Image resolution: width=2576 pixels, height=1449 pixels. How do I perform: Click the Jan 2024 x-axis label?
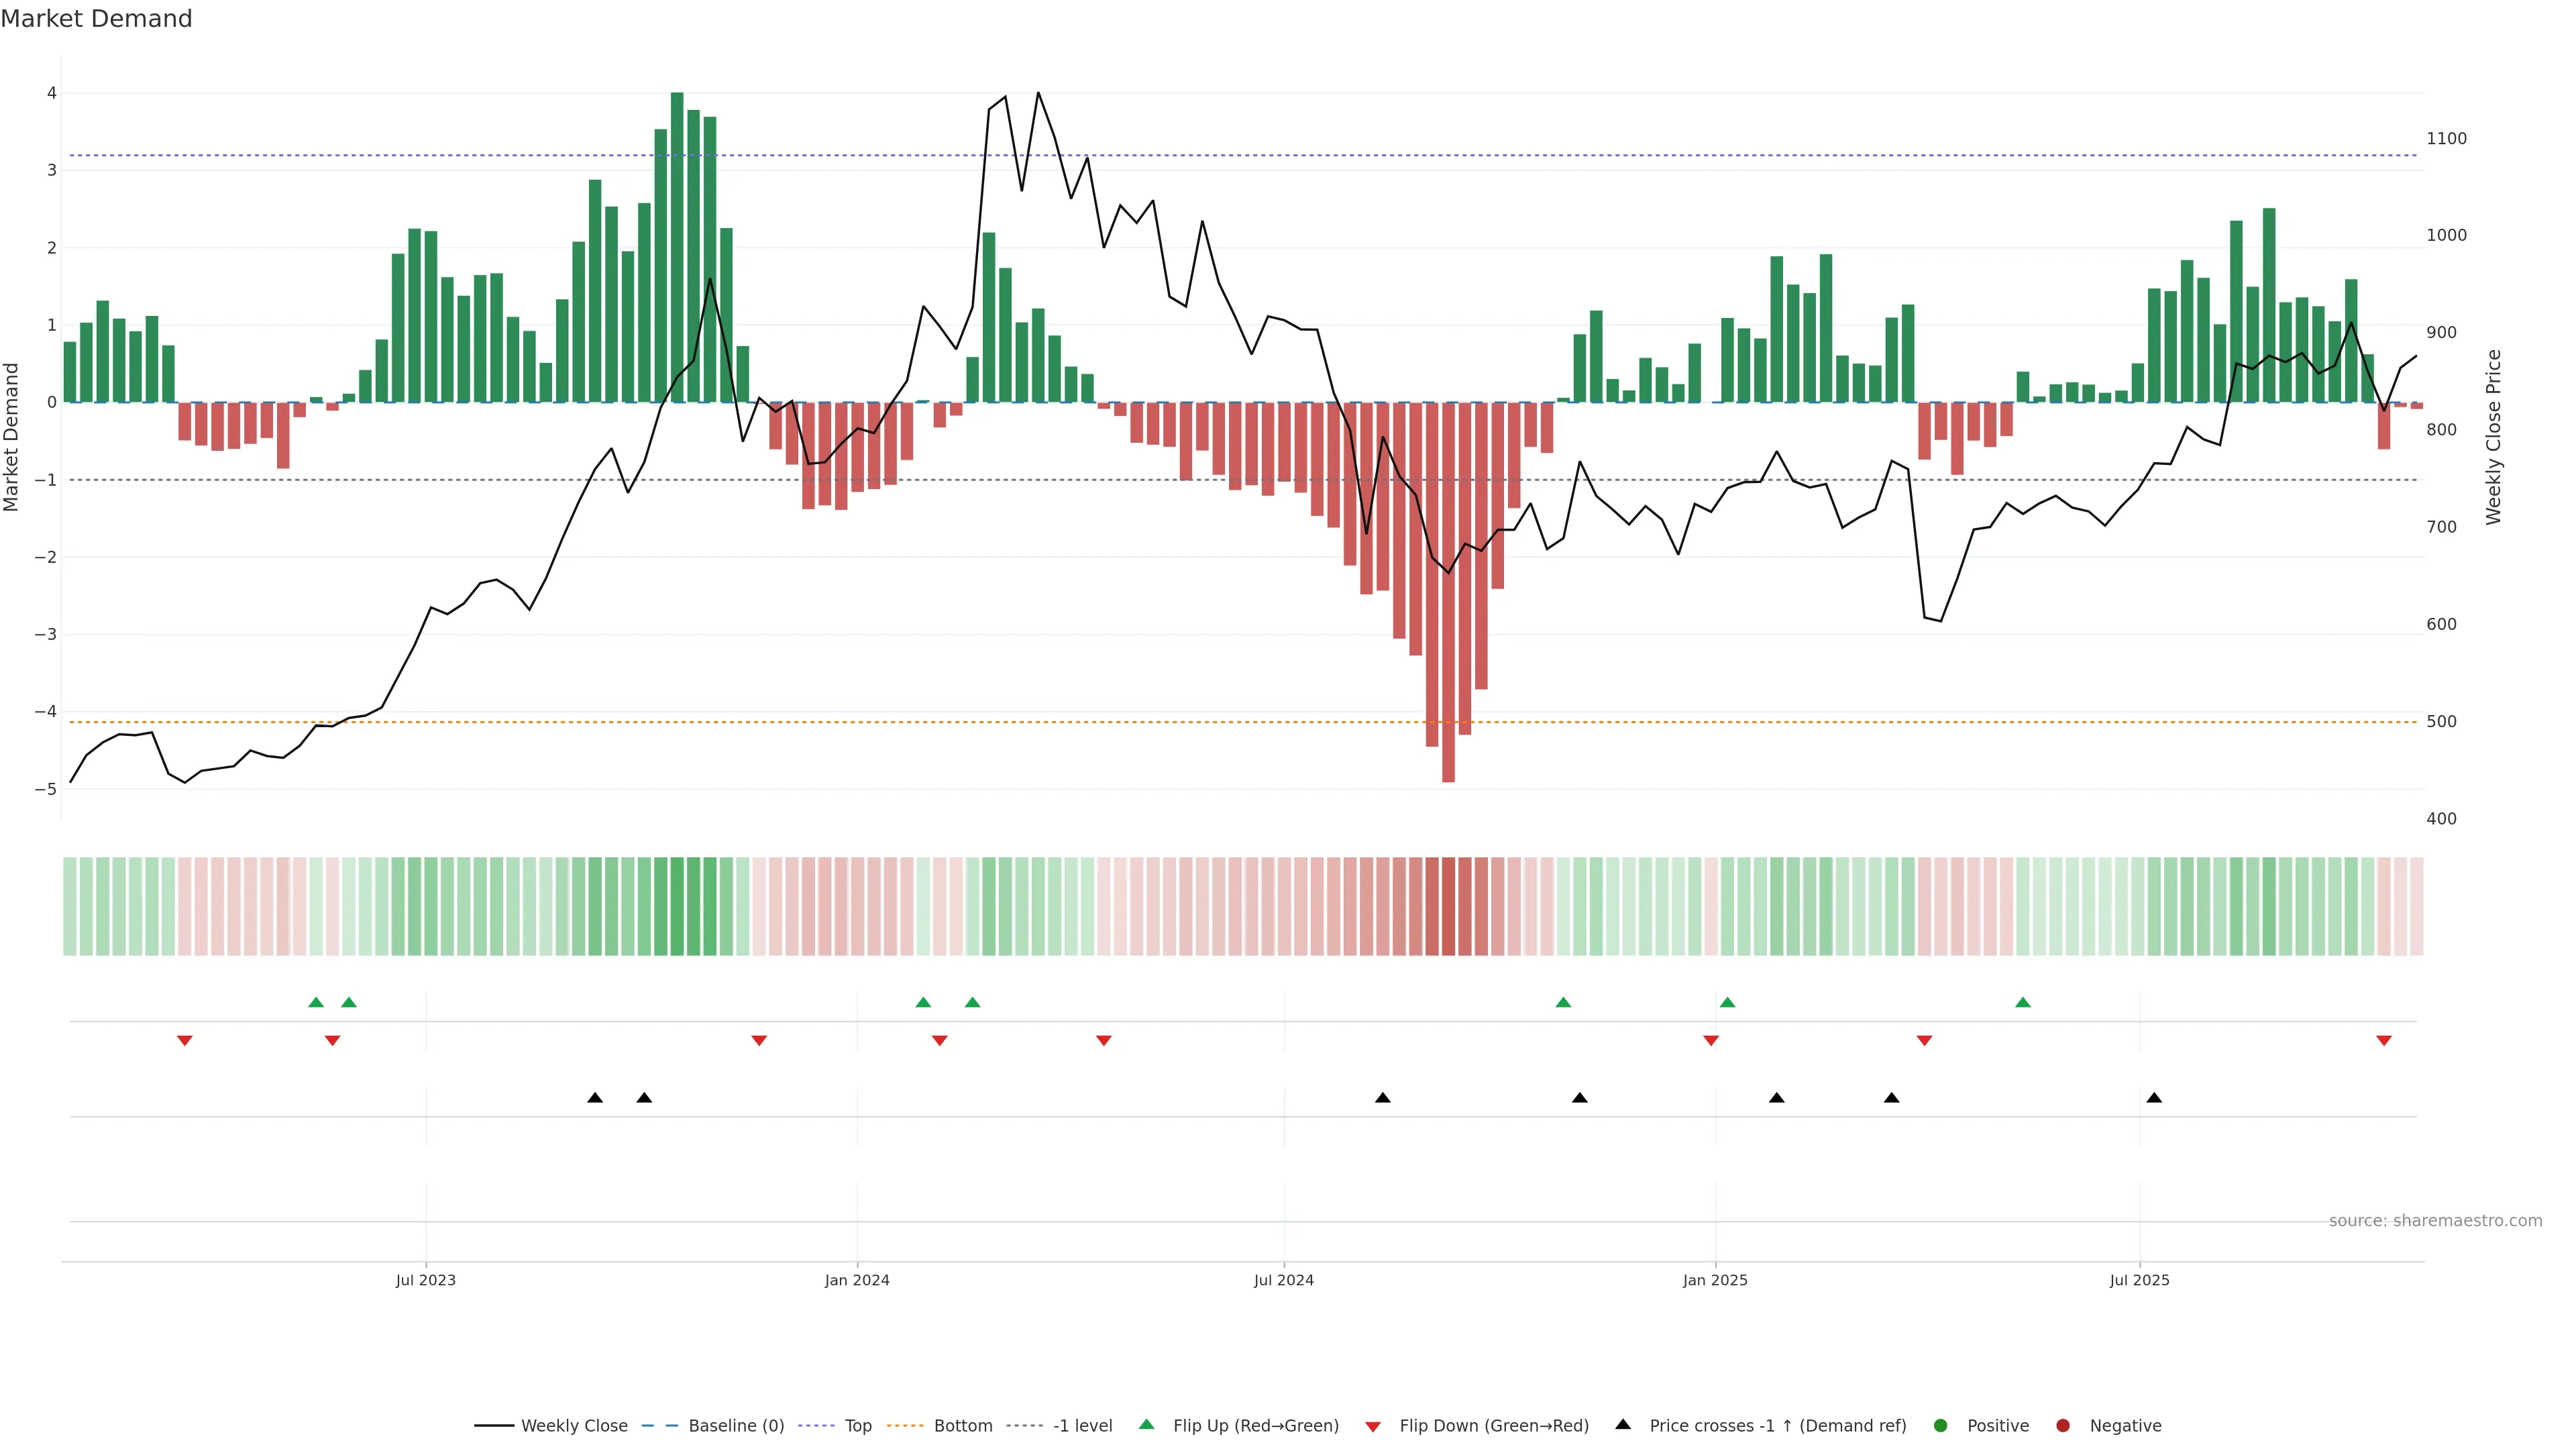[857, 1280]
